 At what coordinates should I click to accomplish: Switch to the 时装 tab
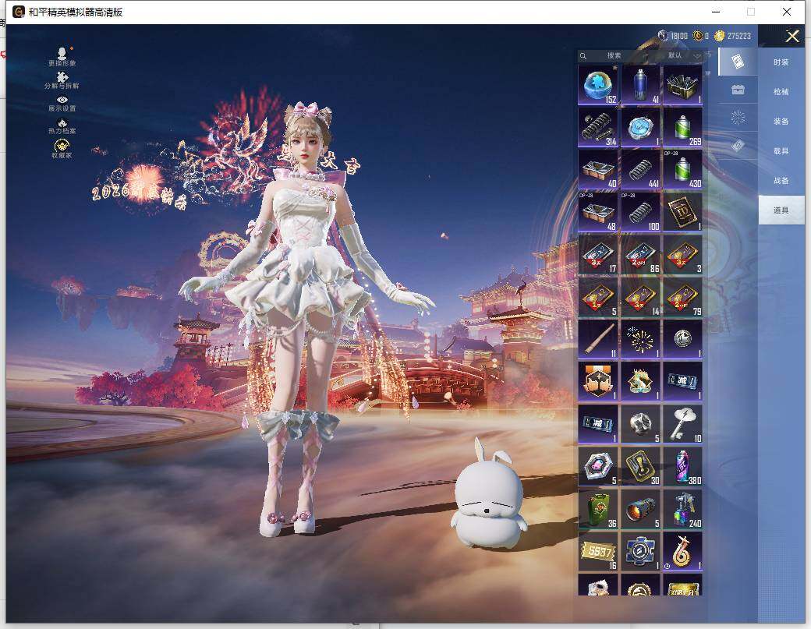tap(781, 62)
